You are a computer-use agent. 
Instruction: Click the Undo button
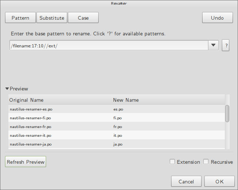217,18
